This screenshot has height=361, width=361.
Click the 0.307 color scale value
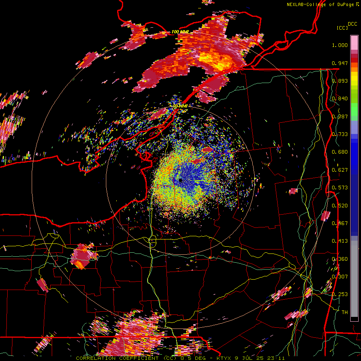pos(340,277)
